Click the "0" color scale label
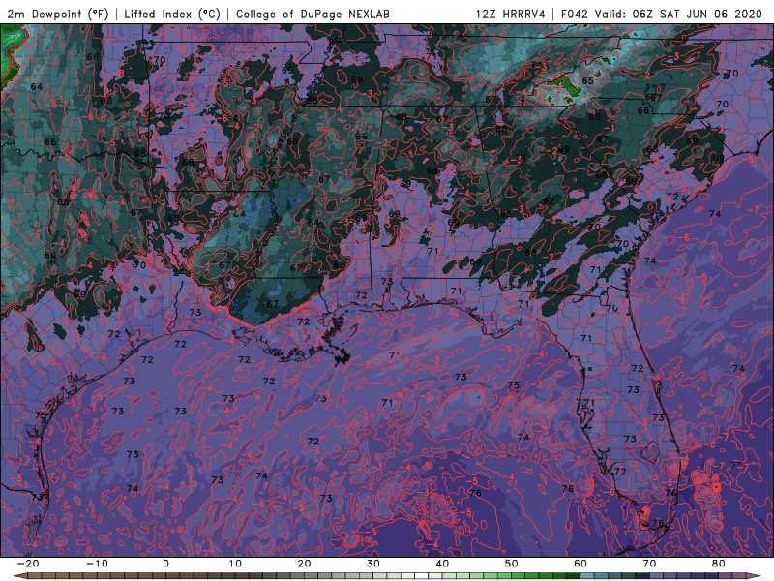The image size is (774, 581). point(165,564)
